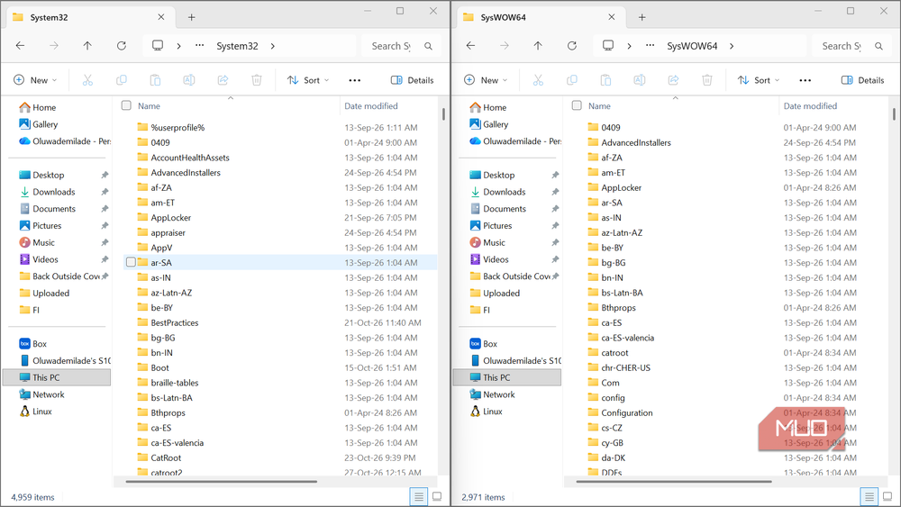Toggle Details pane in System32 window

pyautogui.click(x=412, y=80)
